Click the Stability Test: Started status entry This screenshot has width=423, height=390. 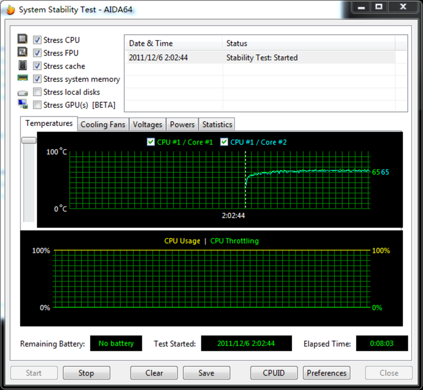pyautogui.click(x=262, y=58)
